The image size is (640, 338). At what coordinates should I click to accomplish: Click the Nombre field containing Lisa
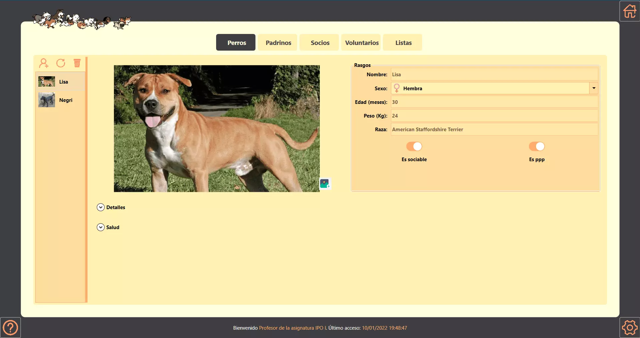point(494,75)
